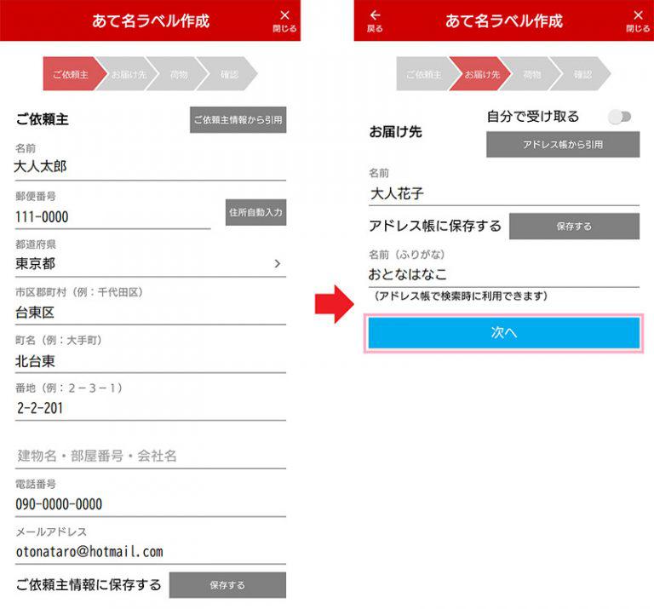Save recipient to address book with 保存する

click(574, 226)
